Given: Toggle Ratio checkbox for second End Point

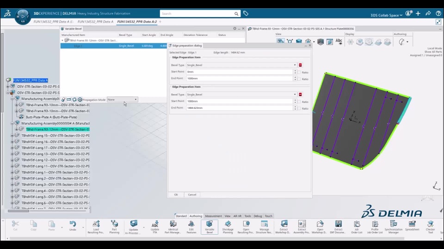Looking at the screenshot, I should coord(299,108).
